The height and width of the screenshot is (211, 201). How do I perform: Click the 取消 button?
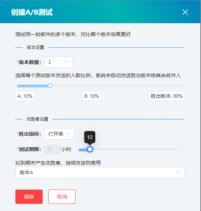click(x=62, y=197)
